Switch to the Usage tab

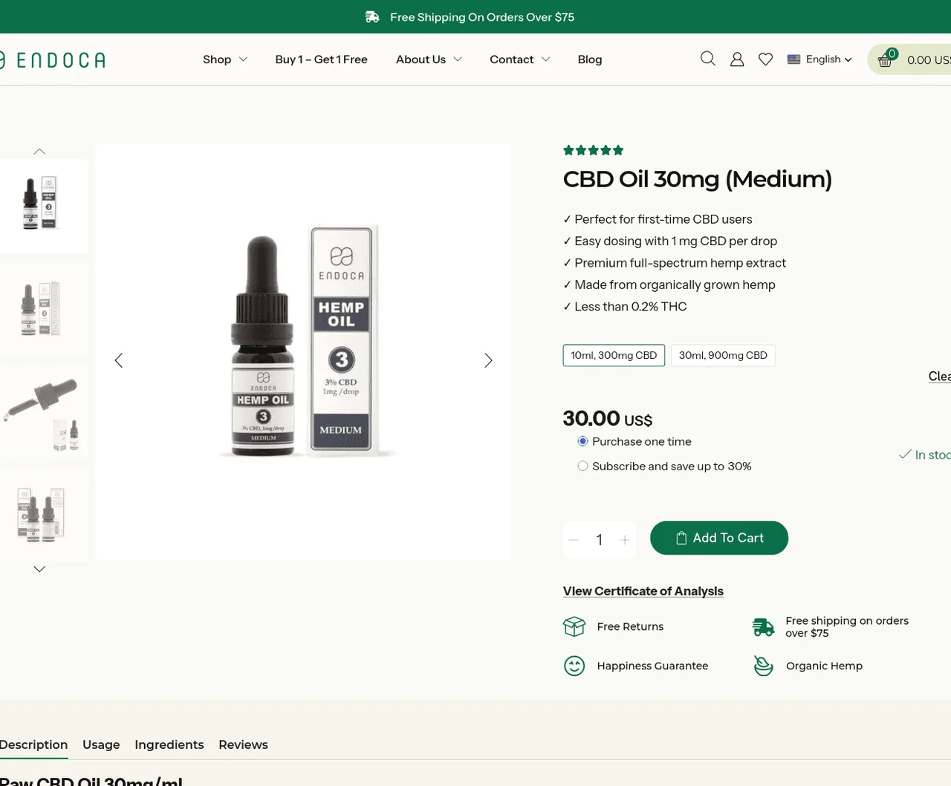click(101, 744)
